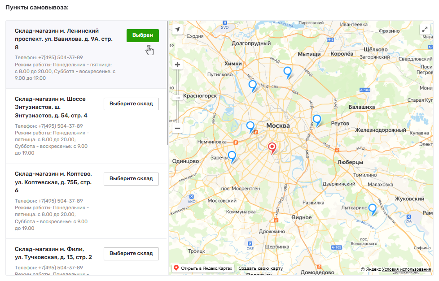Expand the map to fullscreen
Image resolution: width=439 pixels, height=281 pixels.
(424, 30)
